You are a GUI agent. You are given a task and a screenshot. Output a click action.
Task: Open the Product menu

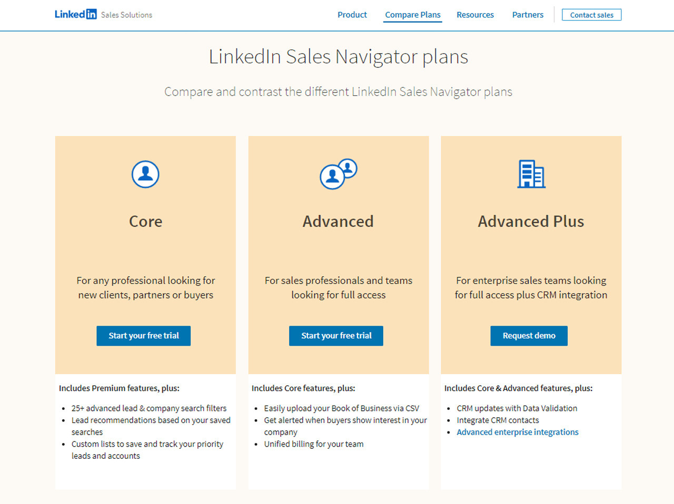(352, 15)
